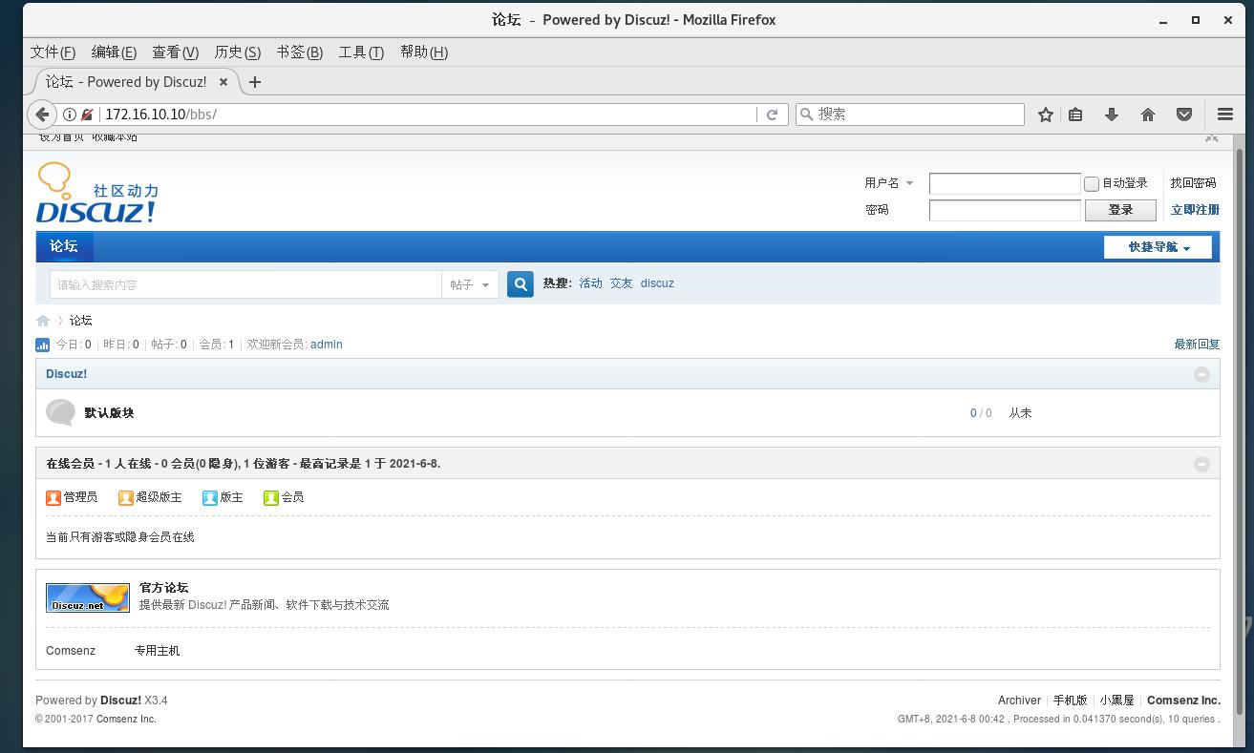Show bookmarks list icon in toolbar

pos(1075,115)
